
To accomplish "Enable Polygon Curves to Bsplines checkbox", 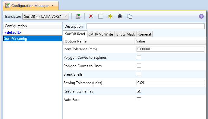I will 139,57.
